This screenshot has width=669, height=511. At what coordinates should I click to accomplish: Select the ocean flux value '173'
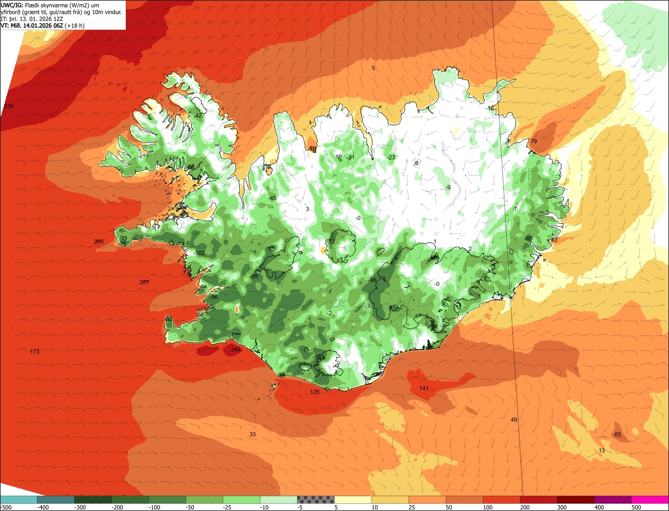click(x=34, y=352)
